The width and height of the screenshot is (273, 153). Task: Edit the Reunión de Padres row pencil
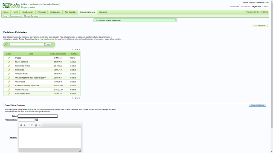[9, 66]
